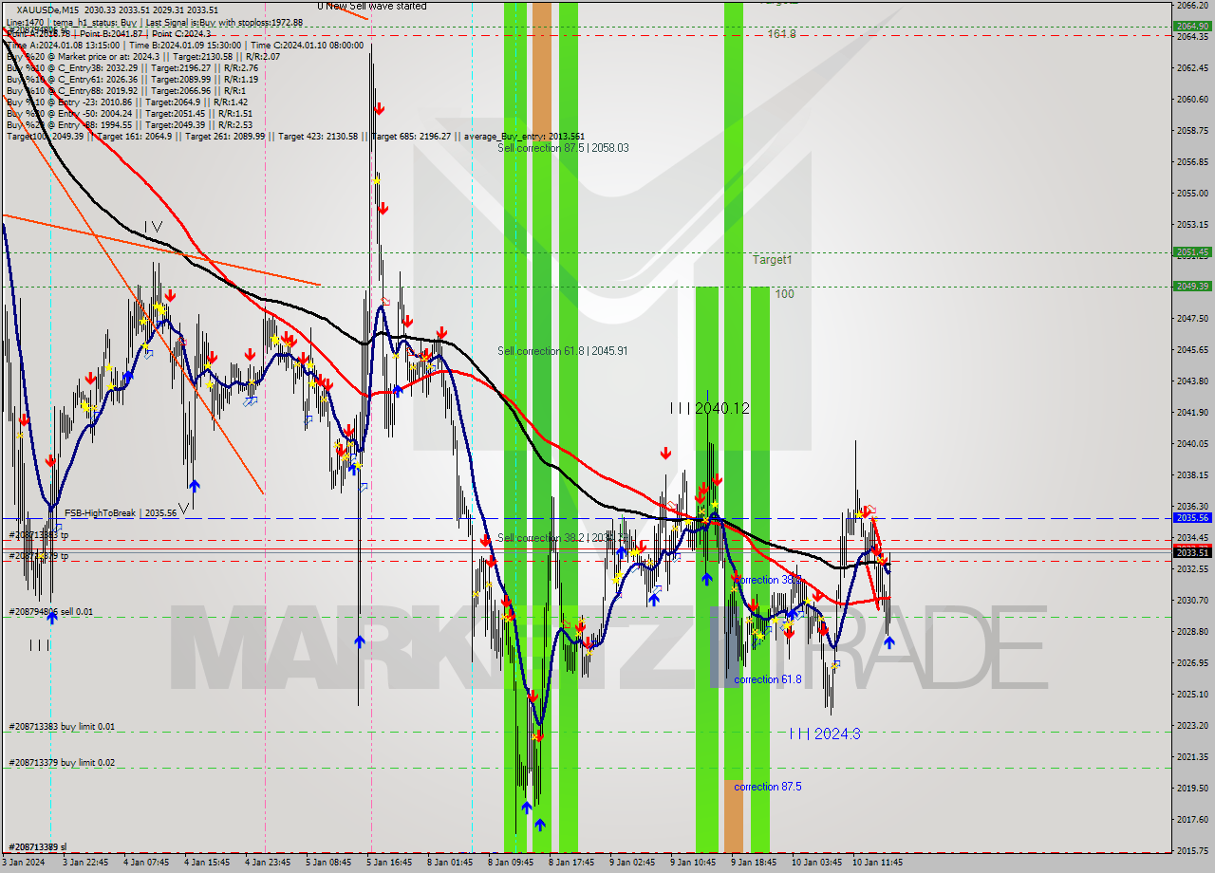Click the 'FSB-HighToBreak | 2035.56' label
Viewport: 1215px width, 873px height.
[120, 512]
